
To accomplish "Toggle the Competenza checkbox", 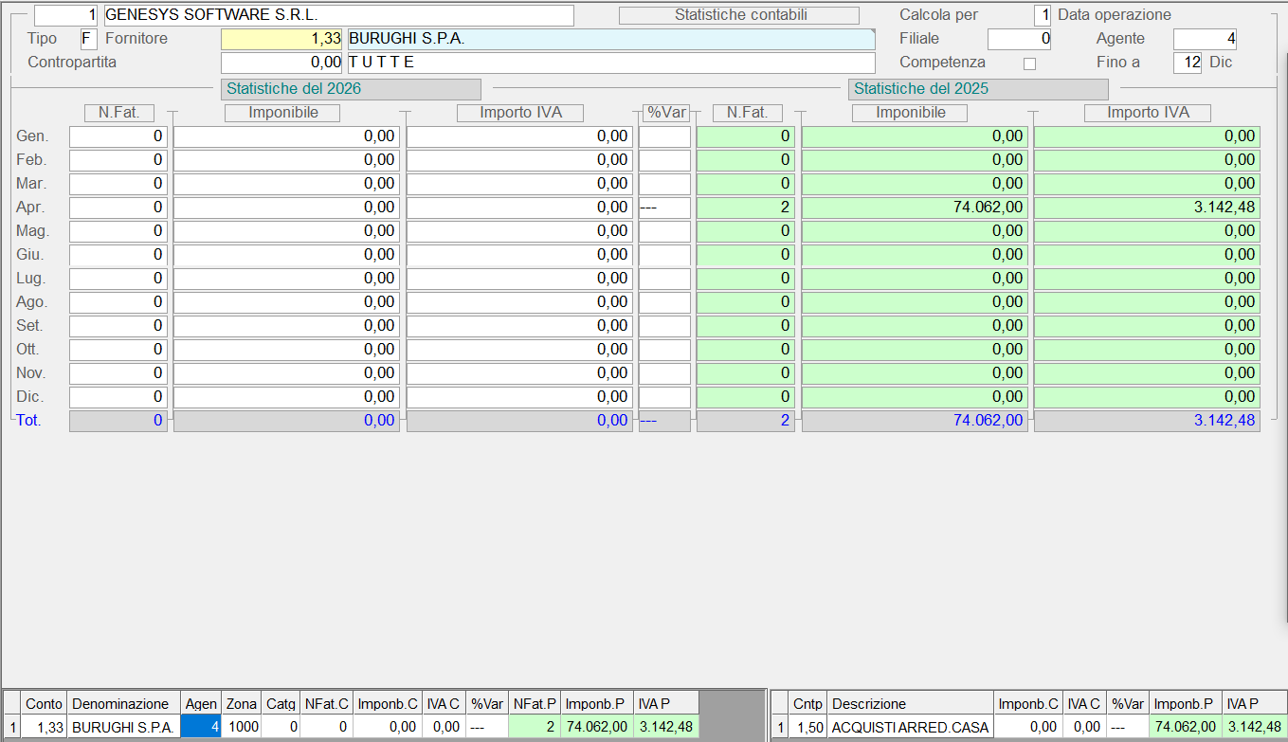I will tap(1030, 63).
